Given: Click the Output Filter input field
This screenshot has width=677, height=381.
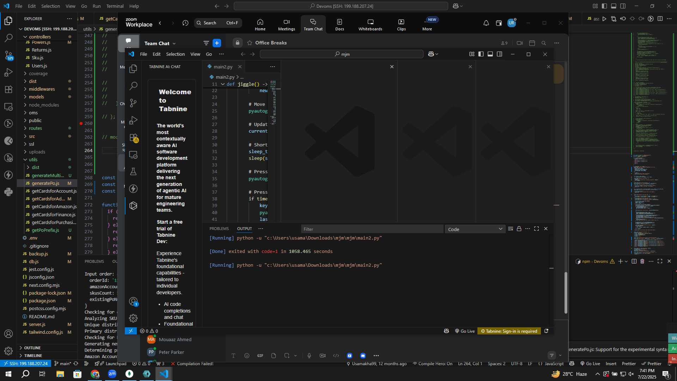Looking at the screenshot, I should point(372,229).
